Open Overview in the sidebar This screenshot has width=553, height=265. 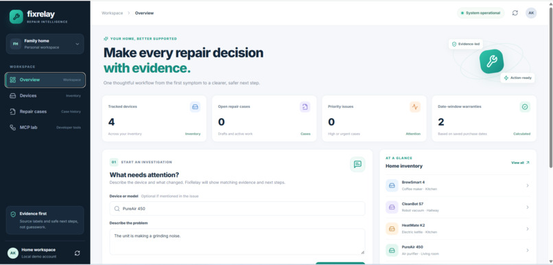[x=45, y=80]
